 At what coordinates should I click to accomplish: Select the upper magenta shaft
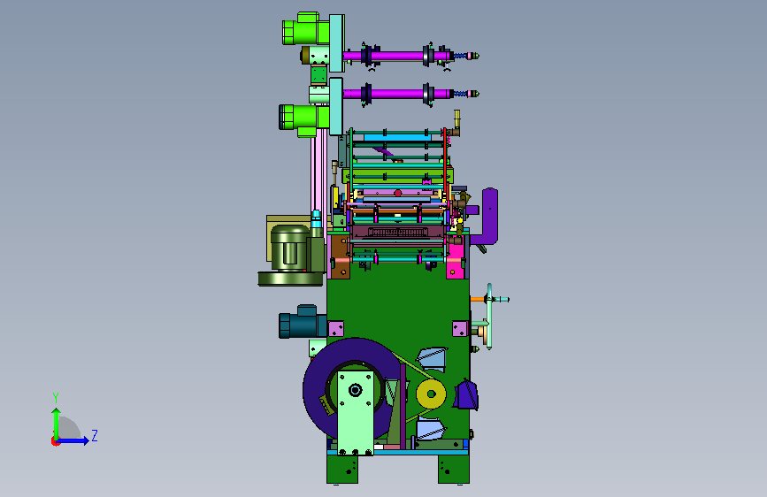click(x=396, y=56)
